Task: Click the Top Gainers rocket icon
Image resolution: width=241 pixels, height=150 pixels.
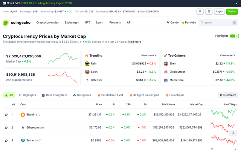Action: coord(165,55)
